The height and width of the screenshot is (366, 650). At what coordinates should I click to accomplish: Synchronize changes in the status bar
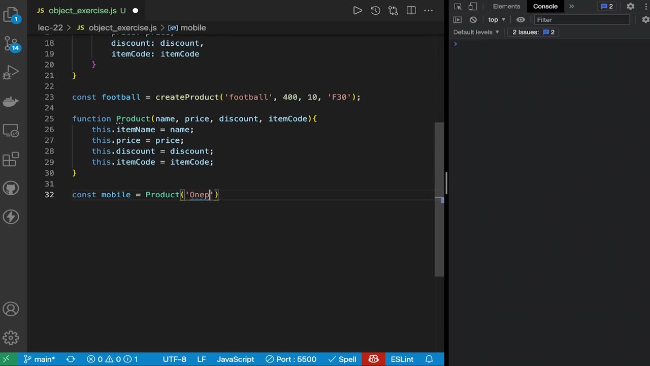point(71,359)
